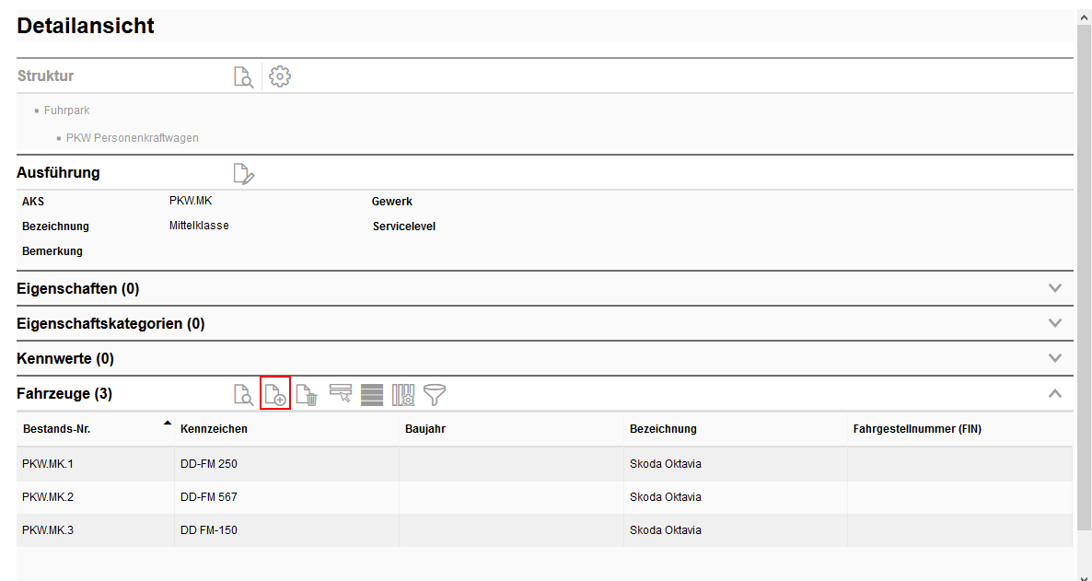Click the row selection mode icon
The width and height of the screenshot is (1092, 581).
tap(341, 394)
